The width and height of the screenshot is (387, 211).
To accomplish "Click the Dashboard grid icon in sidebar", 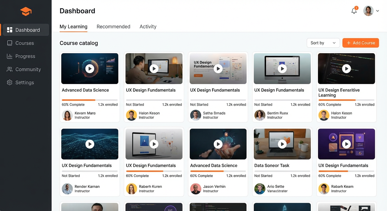I will (10, 30).
